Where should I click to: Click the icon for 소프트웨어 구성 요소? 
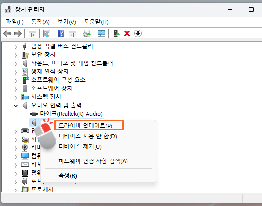pos(25,80)
